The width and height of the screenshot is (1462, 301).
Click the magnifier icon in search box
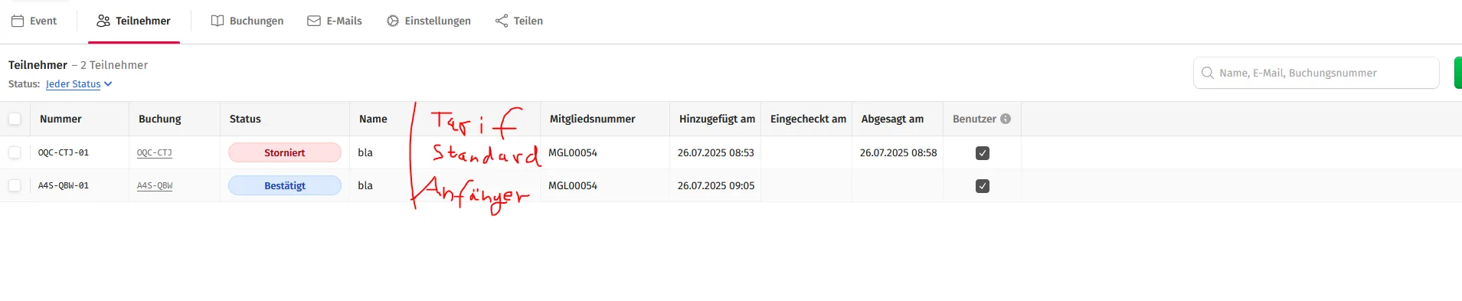click(1208, 73)
